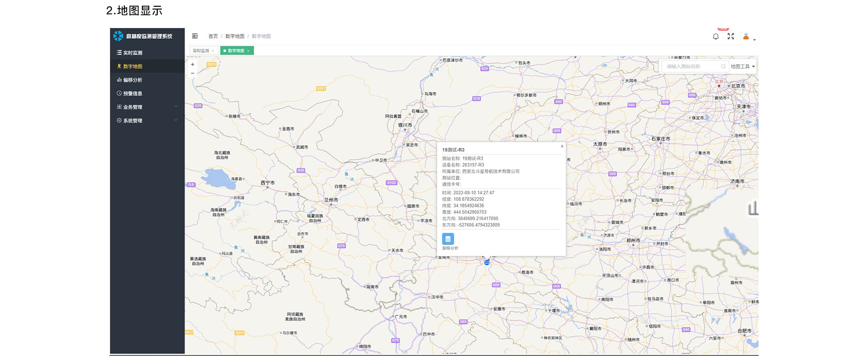Close the 19测试-R3 info popup
This screenshot has height=363, width=868.
562,146
